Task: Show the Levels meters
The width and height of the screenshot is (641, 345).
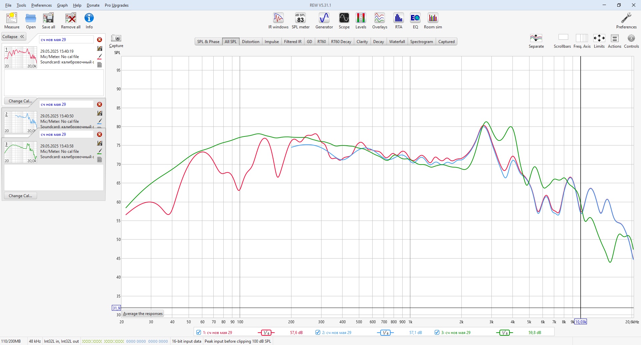Action: [361, 21]
